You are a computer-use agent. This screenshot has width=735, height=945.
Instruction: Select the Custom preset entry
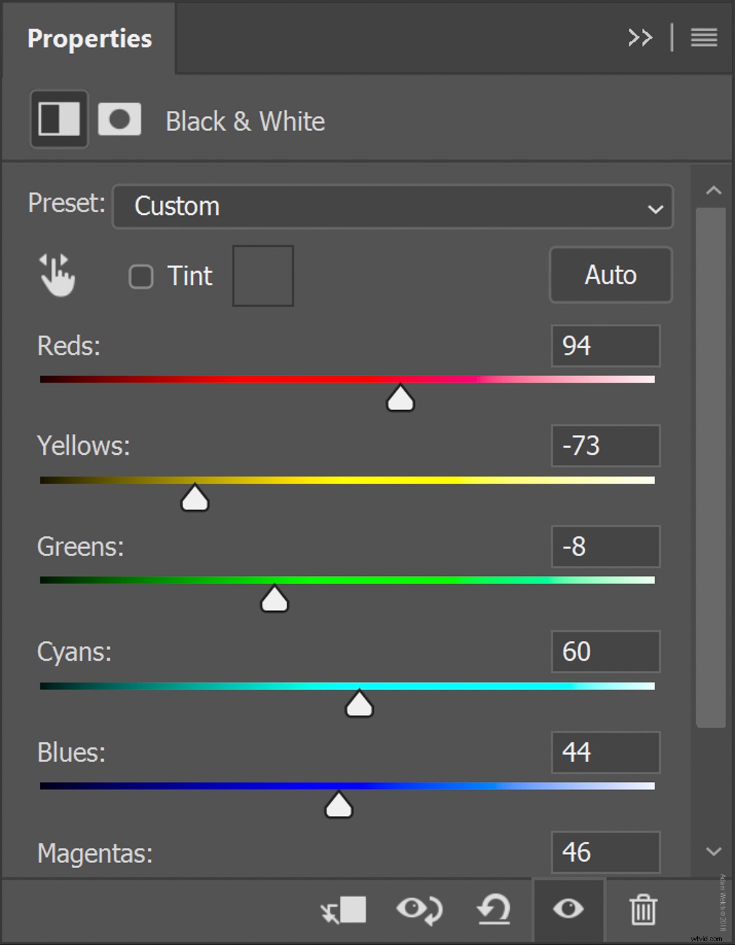tap(178, 207)
